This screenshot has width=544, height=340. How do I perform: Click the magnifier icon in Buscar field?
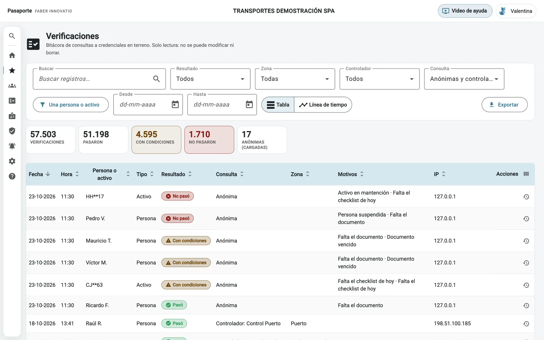156,79
